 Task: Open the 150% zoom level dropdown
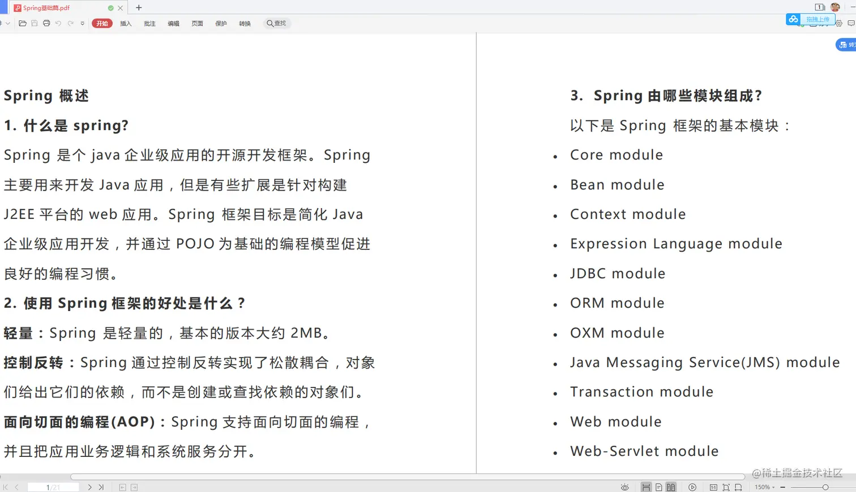(x=765, y=487)
